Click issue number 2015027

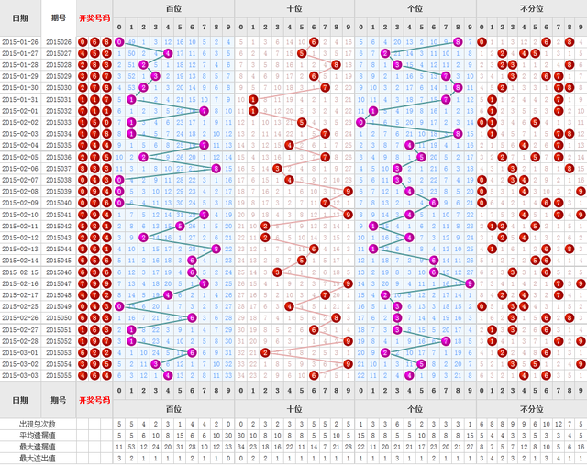point(59,53)
